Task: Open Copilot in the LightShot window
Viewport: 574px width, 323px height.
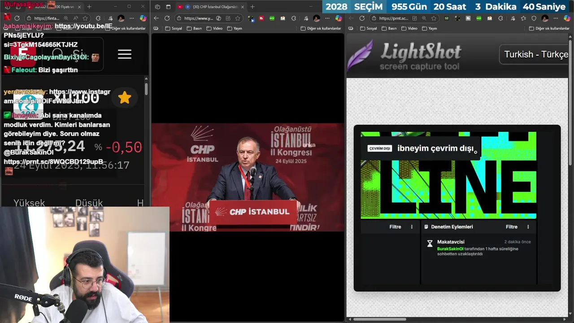Action: (x=567, y=18)
